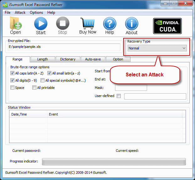The image size is (195, 180).
Task: Click the app icon in title bar
Action: 5,5
